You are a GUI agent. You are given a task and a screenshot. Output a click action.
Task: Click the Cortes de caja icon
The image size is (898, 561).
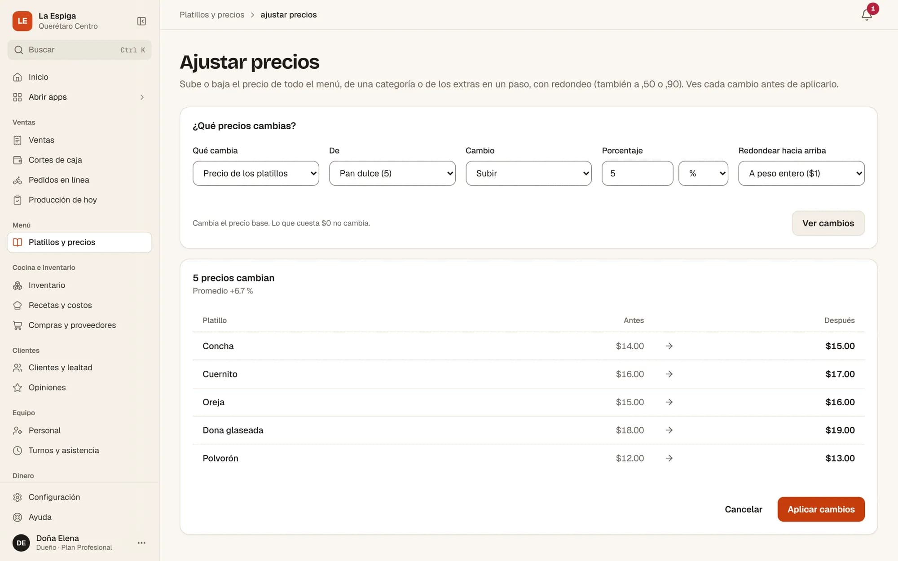18,160
